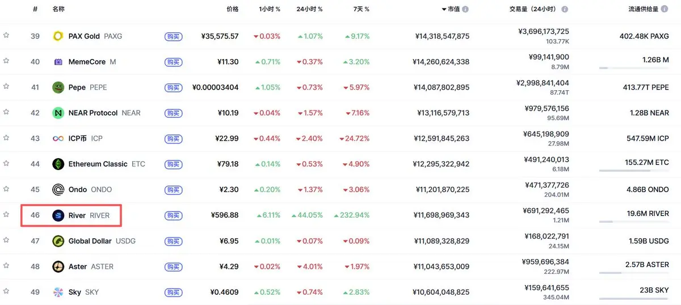Sort by 24小时 % column header
Viewport: 681px width, 305px height.
coord(309,9)
